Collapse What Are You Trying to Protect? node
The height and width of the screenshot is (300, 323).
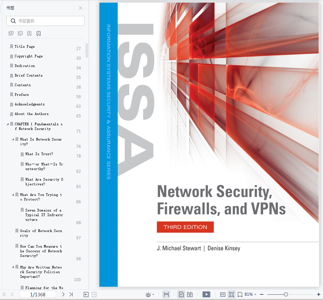[x=13, y=195]
